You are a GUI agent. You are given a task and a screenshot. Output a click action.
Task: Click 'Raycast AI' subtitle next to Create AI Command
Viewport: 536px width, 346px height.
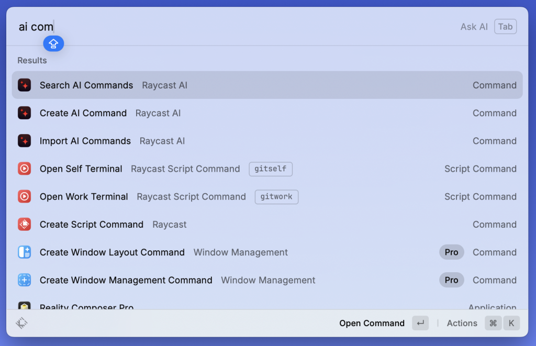pyautogui.click(x=158, y=113)
